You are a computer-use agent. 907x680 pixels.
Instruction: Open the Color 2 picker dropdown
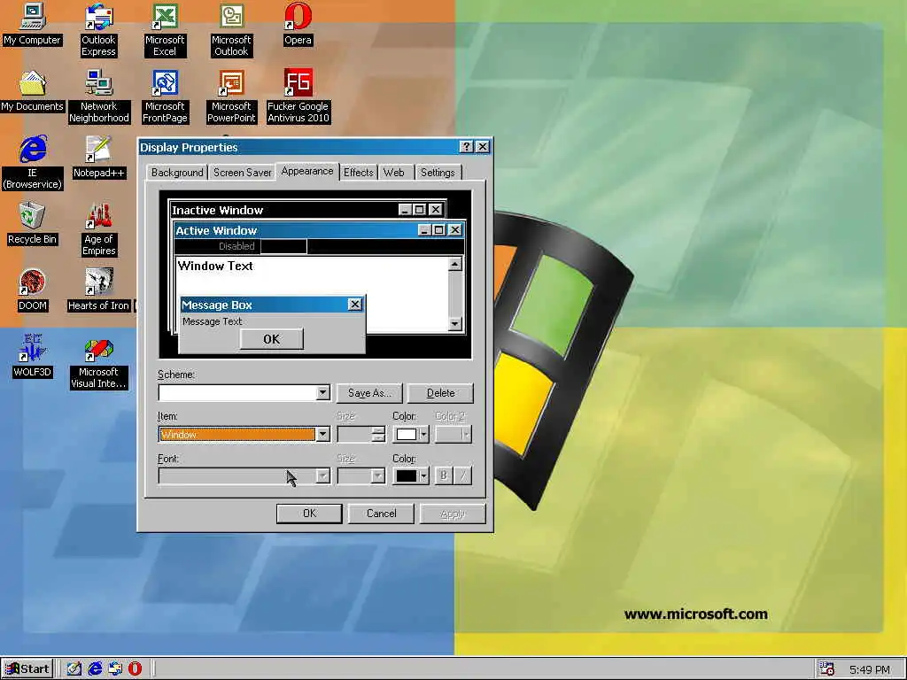click(x=453, y=434)
